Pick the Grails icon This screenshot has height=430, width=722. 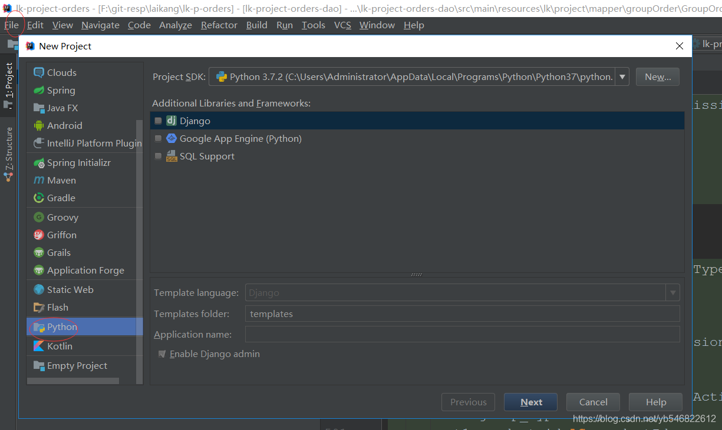39,252
